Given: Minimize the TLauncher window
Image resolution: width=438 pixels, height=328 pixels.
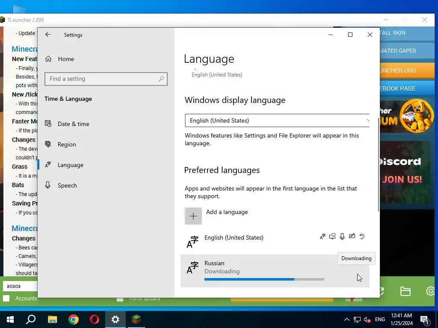Looking at the screenshot, I should [386, 20].
